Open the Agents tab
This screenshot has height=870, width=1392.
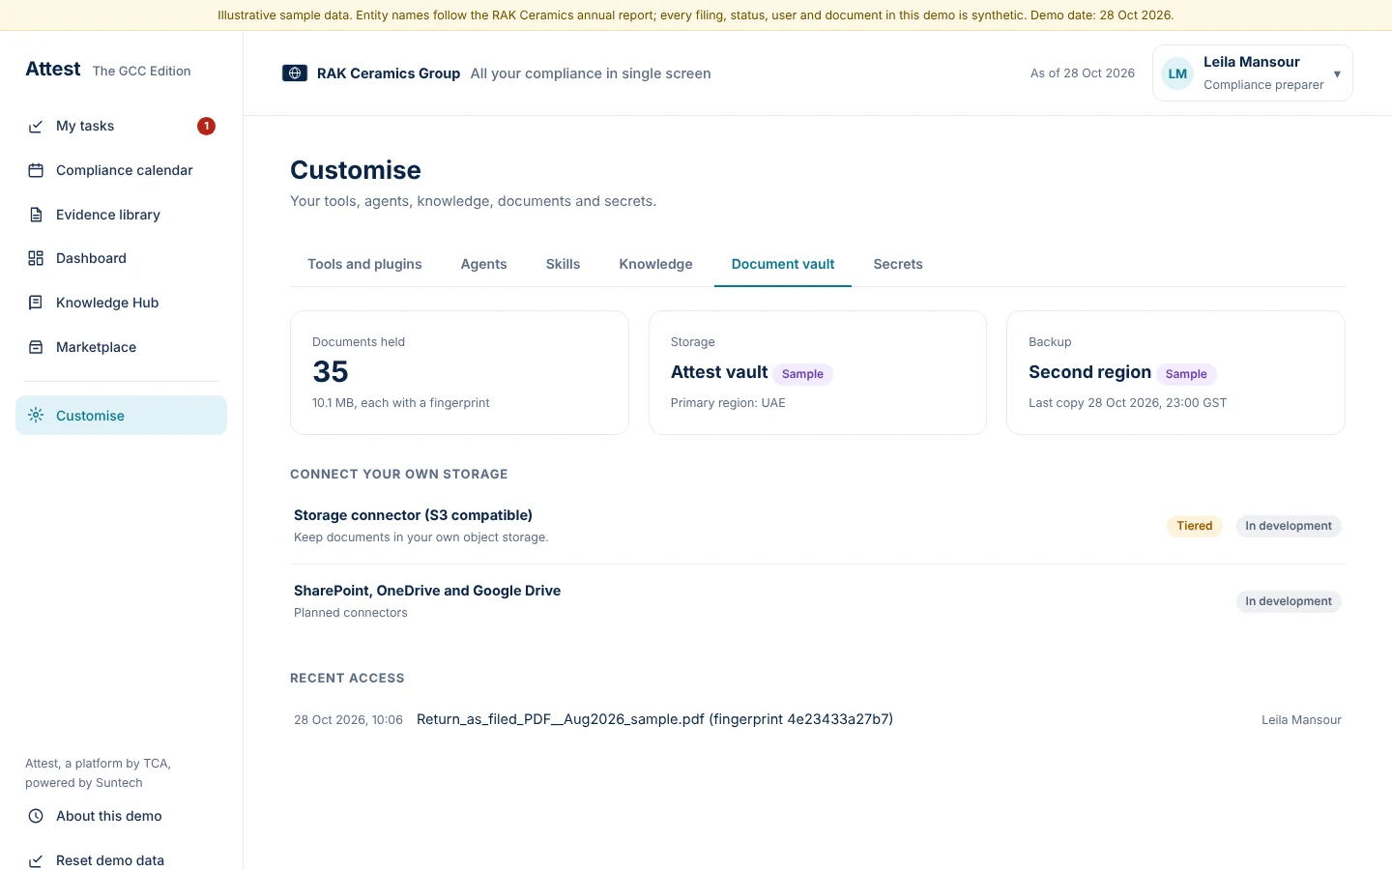tap(483, 264)
